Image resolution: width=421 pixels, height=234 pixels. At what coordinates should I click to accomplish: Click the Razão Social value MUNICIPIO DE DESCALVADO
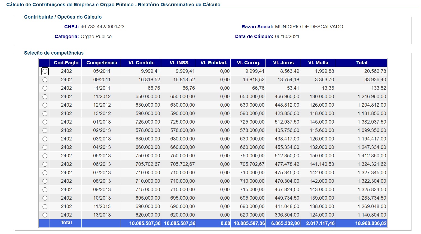(x=309, y=27)
